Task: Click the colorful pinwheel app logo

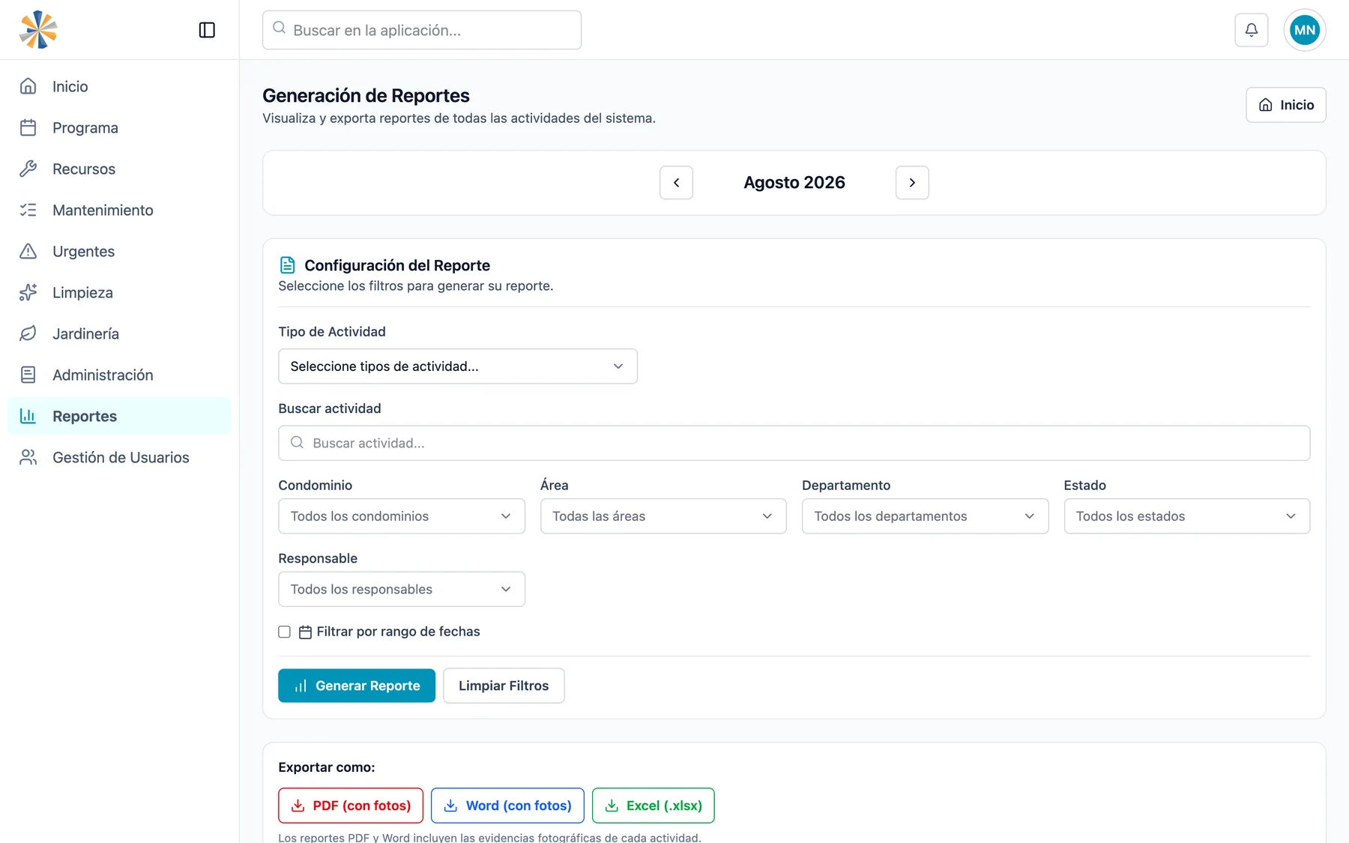Action: [38, 30]
